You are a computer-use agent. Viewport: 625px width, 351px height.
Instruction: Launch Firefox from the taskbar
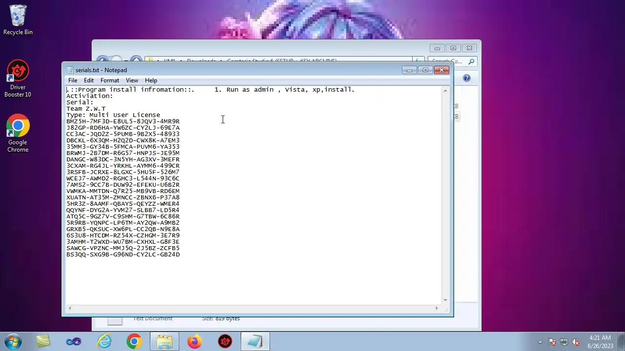pyautogui.click(x=195, y=342)
